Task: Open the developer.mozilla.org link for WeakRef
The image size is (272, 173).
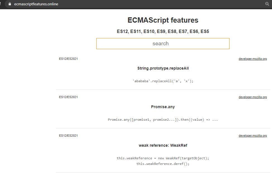Action: pos(252,136)
